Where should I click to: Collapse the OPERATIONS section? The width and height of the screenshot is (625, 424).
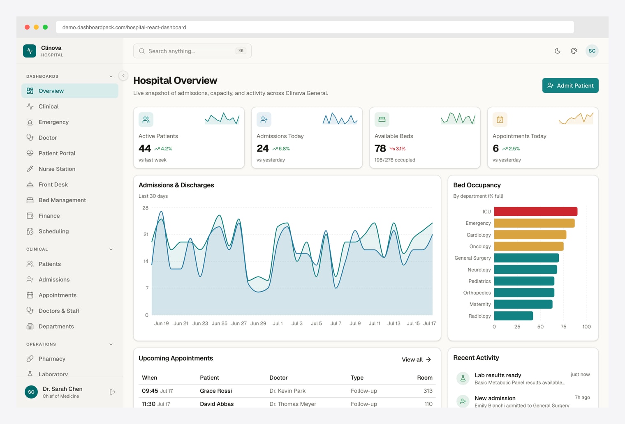click(111, 344)
